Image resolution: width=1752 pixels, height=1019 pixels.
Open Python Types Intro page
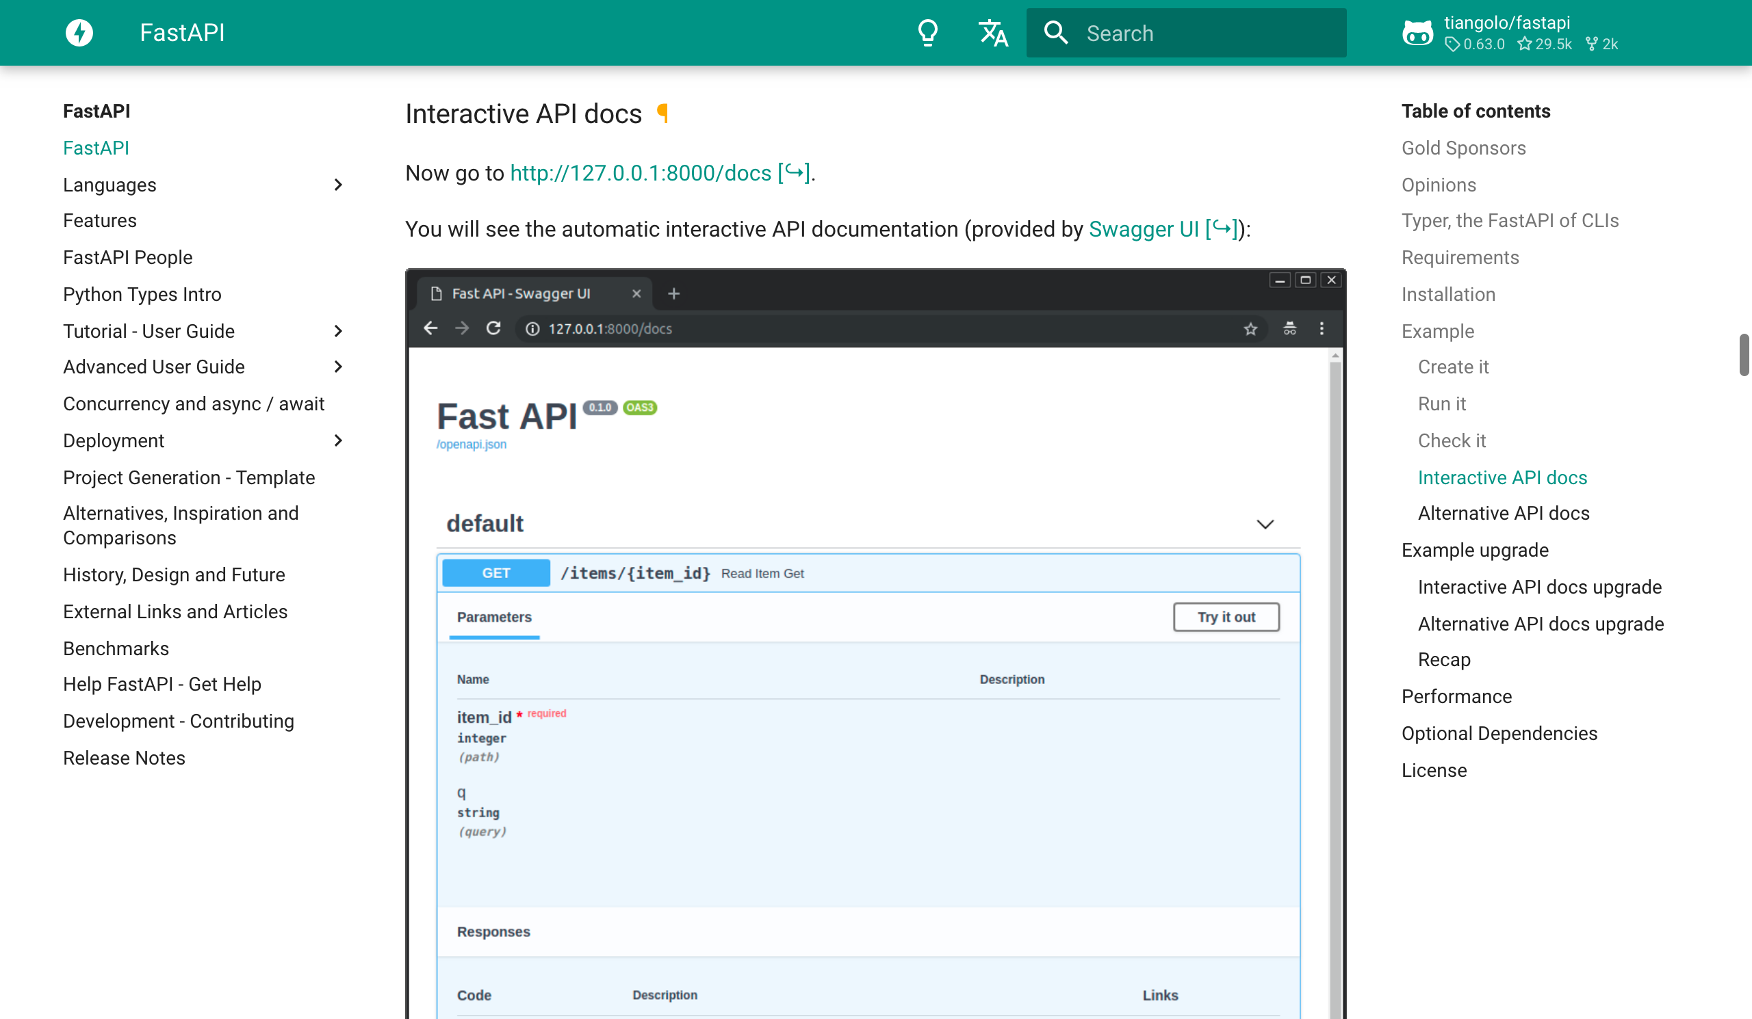click(x=142, y=294)
